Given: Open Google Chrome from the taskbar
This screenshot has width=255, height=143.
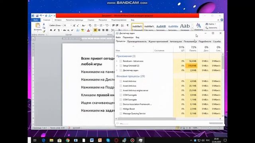Looking at the screenshot, I should (68, 140).
